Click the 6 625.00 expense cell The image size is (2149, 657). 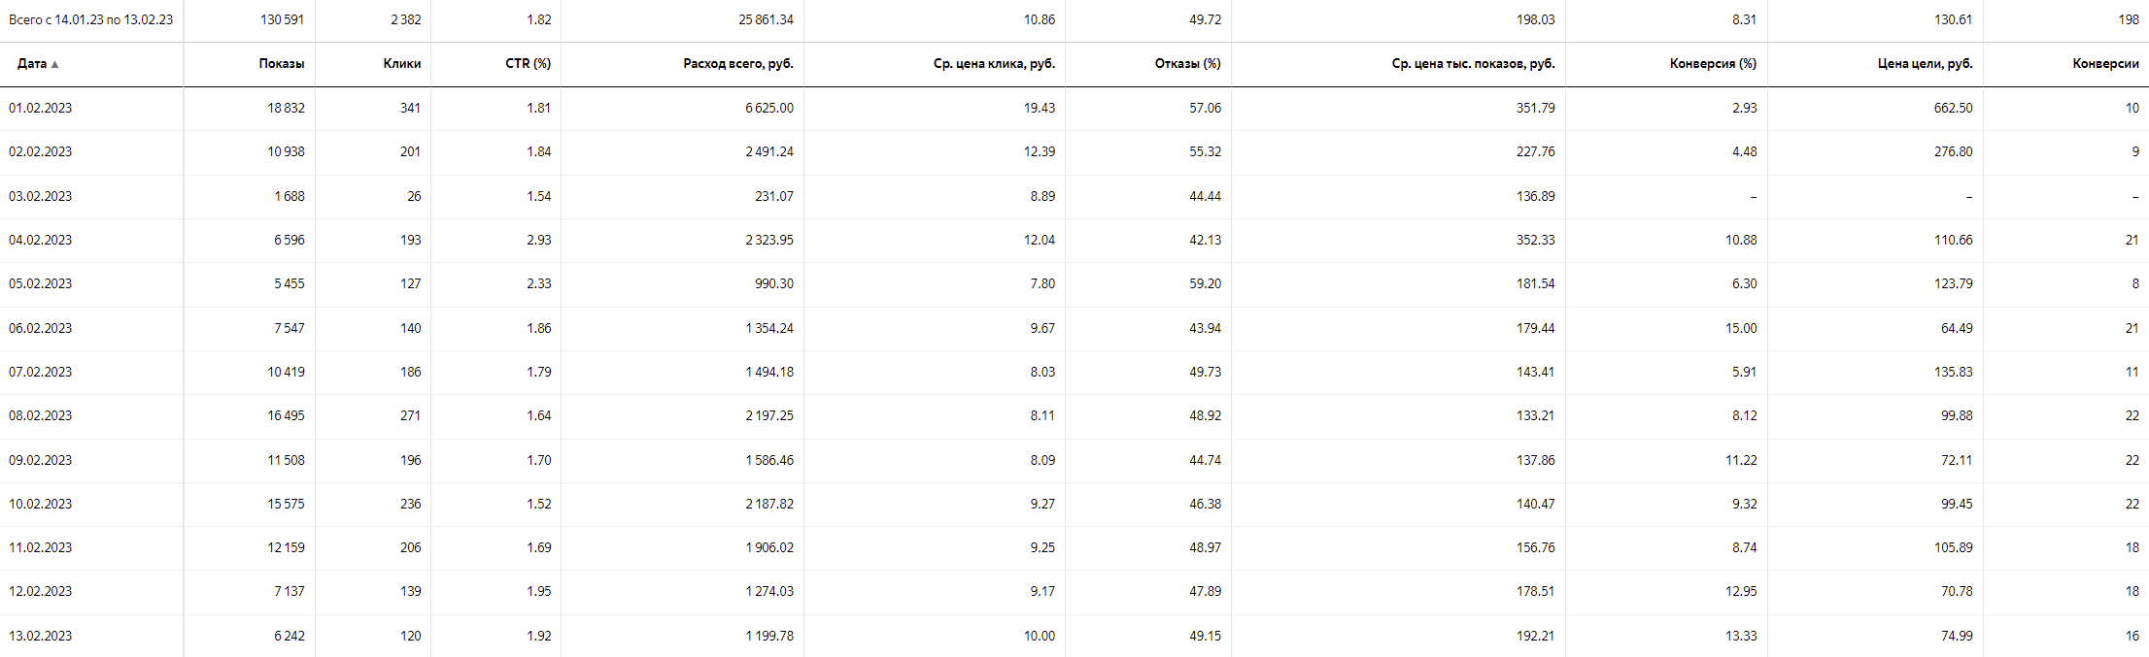point(769,108)
